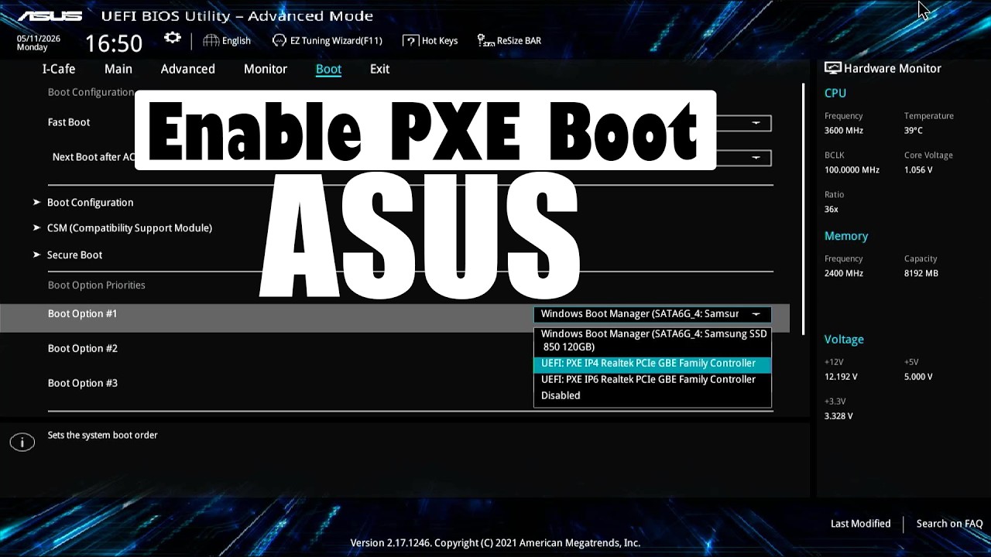Viewport: 991px width, 557px height.
Task: Click Last Modified
Action: click(860, 524)
